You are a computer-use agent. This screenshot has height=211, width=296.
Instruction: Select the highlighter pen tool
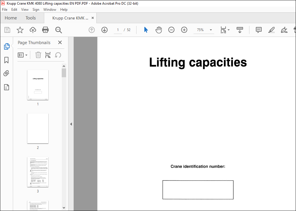(272, 30)
